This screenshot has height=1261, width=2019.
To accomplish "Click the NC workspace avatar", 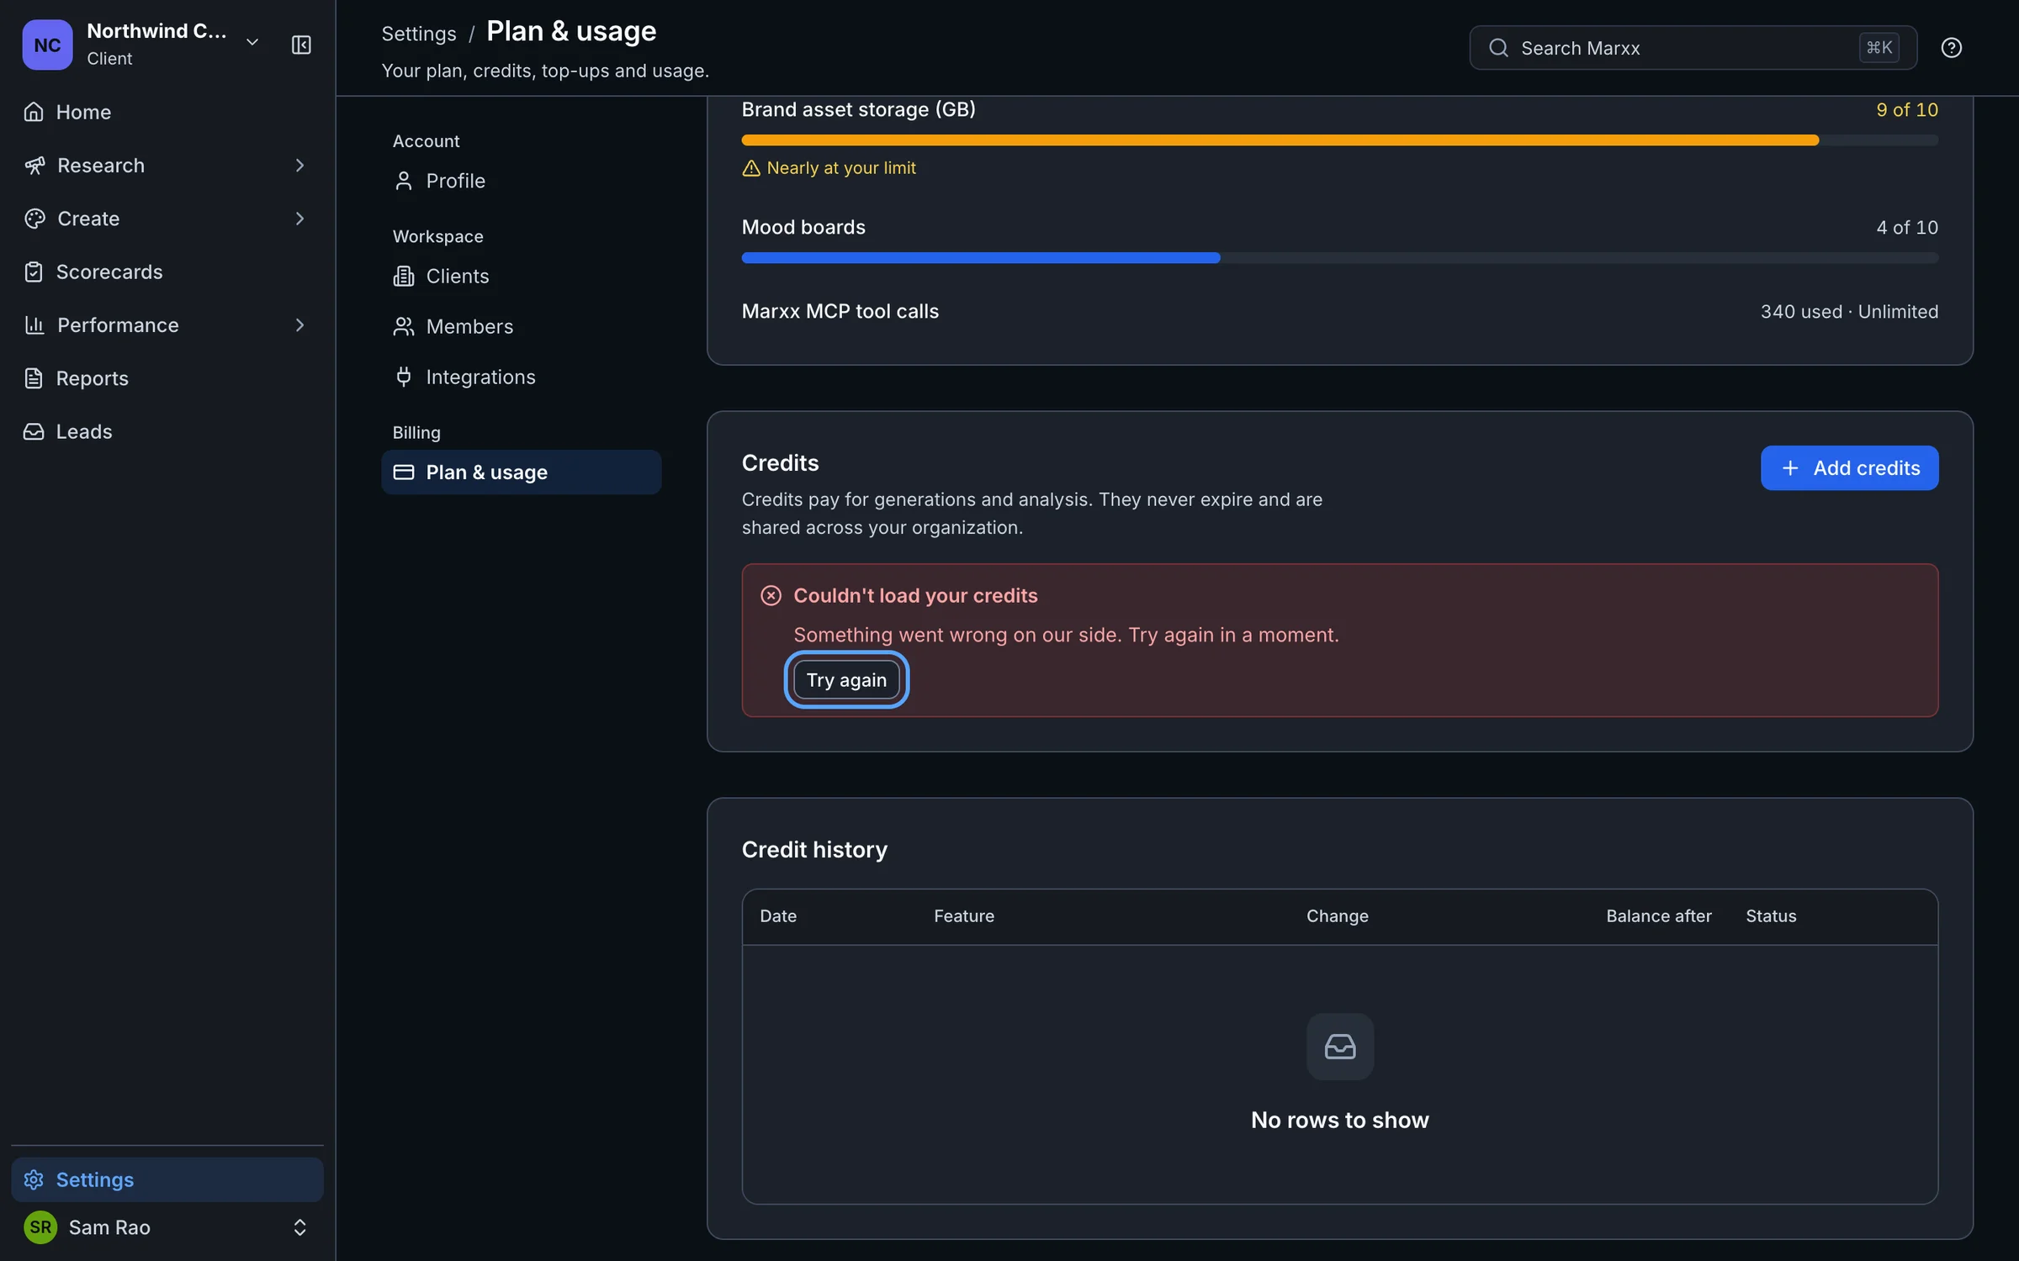I will pos(47,45).
